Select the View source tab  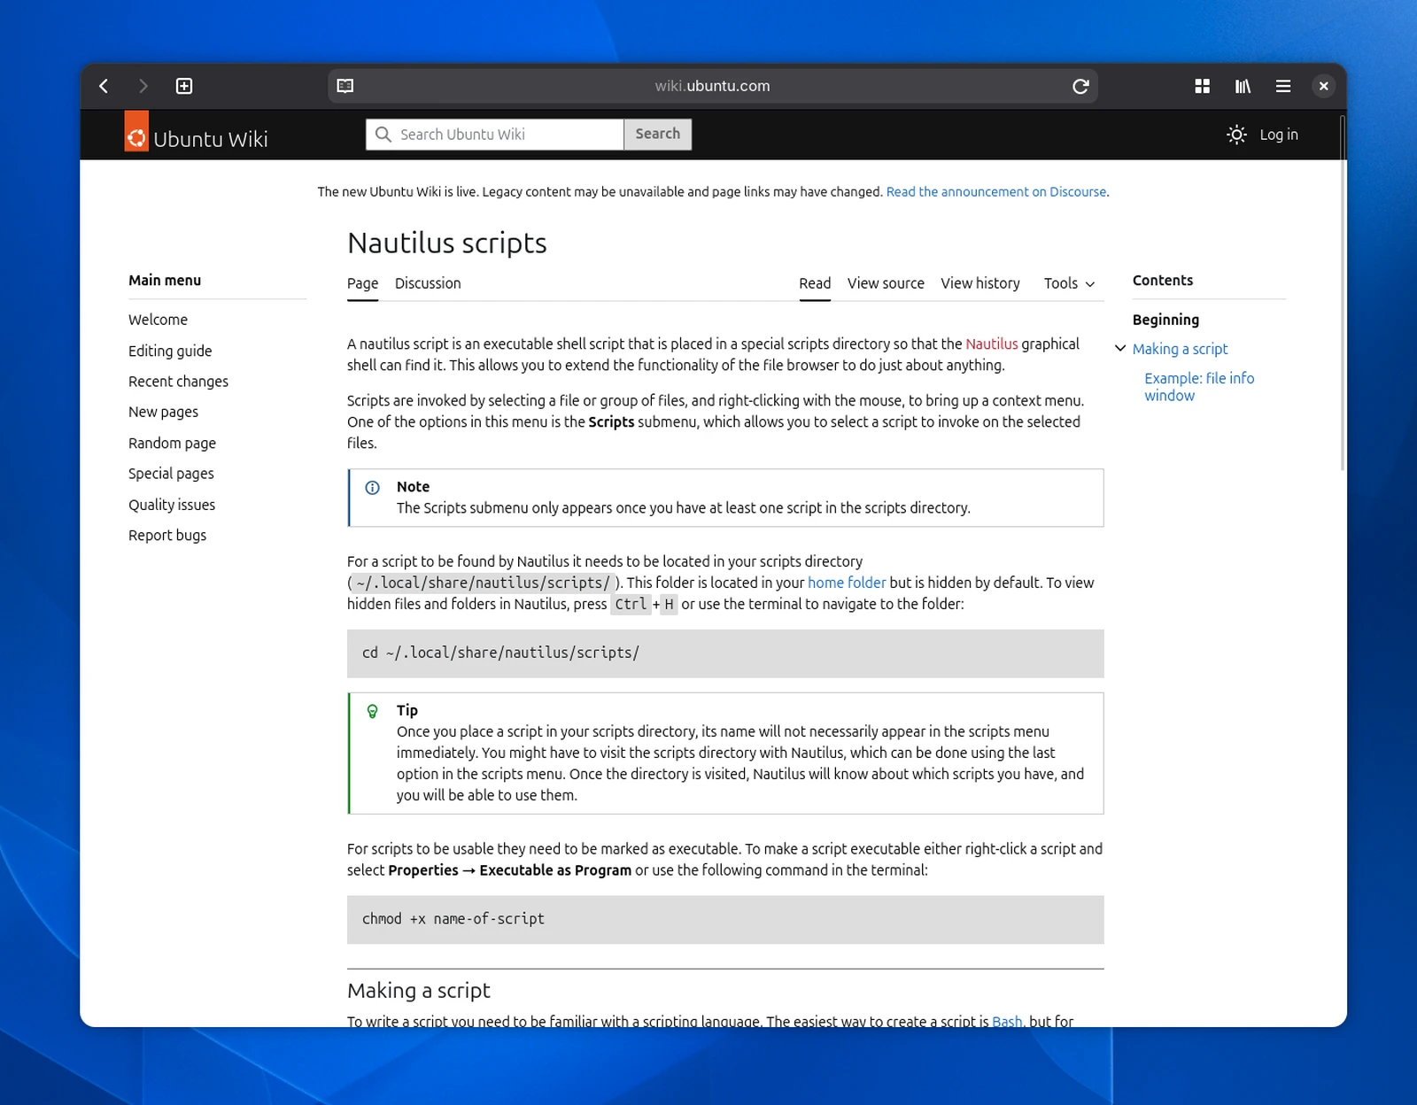[x=886, y=283]
